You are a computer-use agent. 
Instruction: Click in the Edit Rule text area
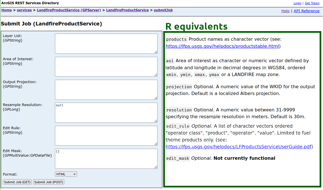(106, 136)
